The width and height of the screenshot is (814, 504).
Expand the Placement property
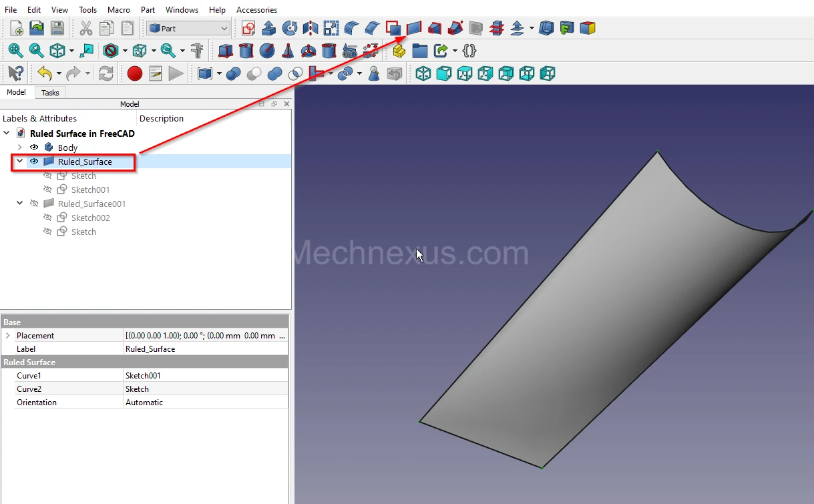pyautogui.click(x=8, y=336)
